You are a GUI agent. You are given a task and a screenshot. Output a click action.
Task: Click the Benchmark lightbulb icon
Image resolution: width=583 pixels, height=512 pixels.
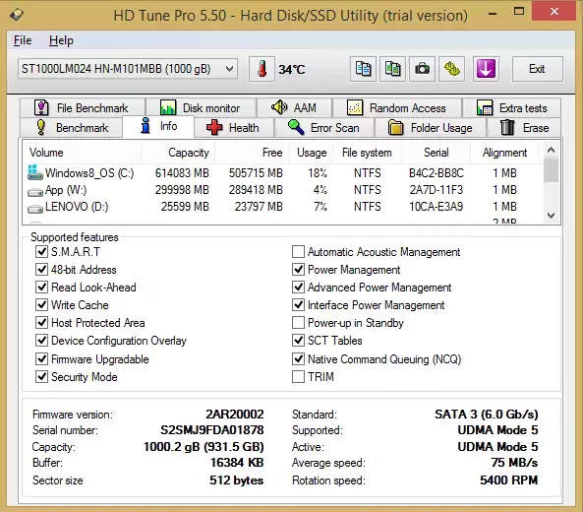[x=41, y=127]
